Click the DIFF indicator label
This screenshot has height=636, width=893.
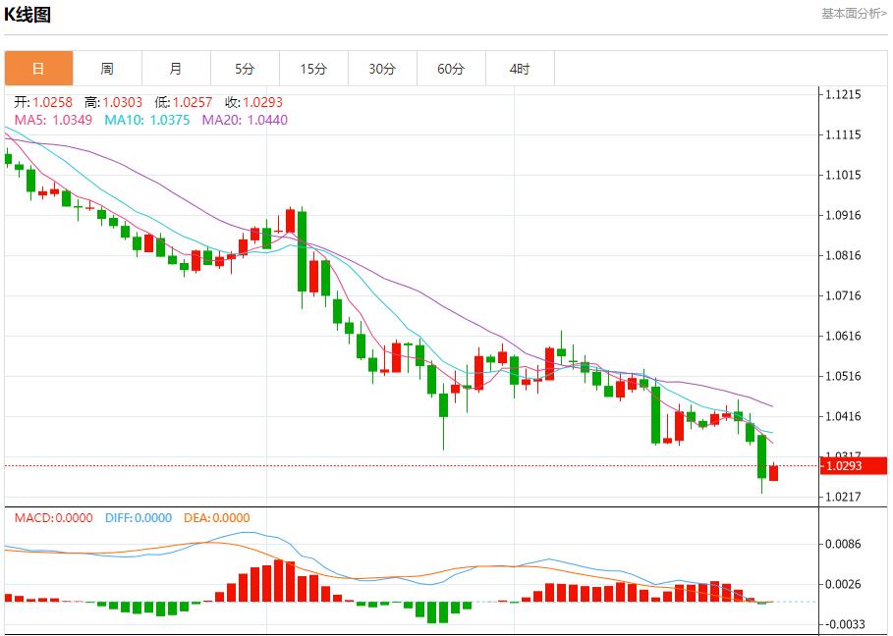137,518
